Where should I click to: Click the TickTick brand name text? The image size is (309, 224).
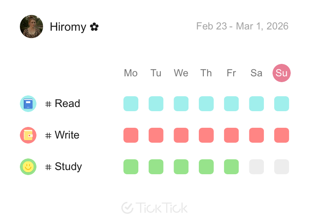pyautogui.click(x=162, y=208)
